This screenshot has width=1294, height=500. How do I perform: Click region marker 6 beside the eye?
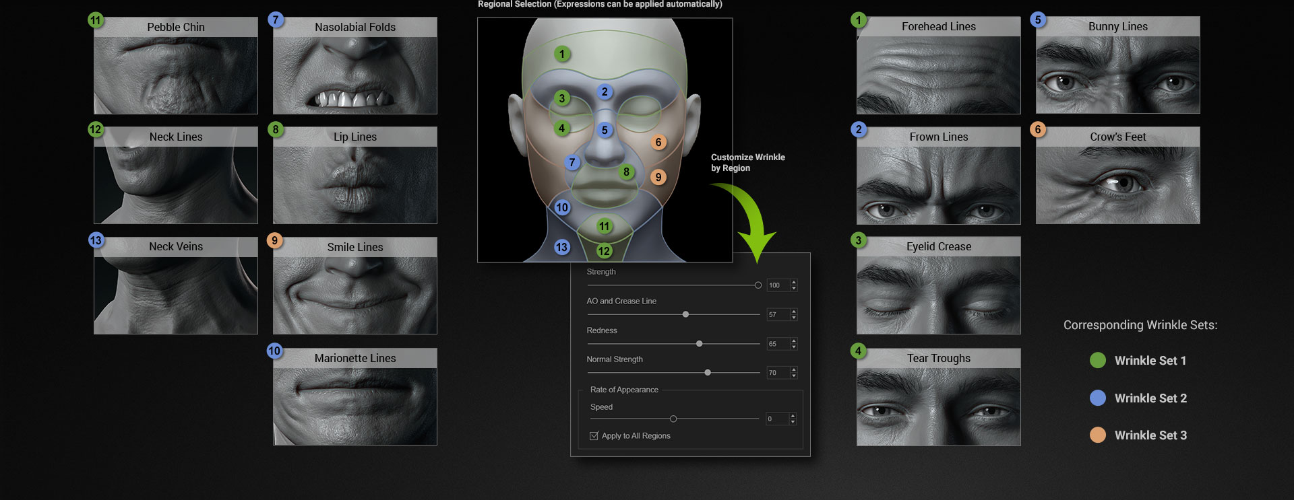pyautogui.click(x=658, y=142)
